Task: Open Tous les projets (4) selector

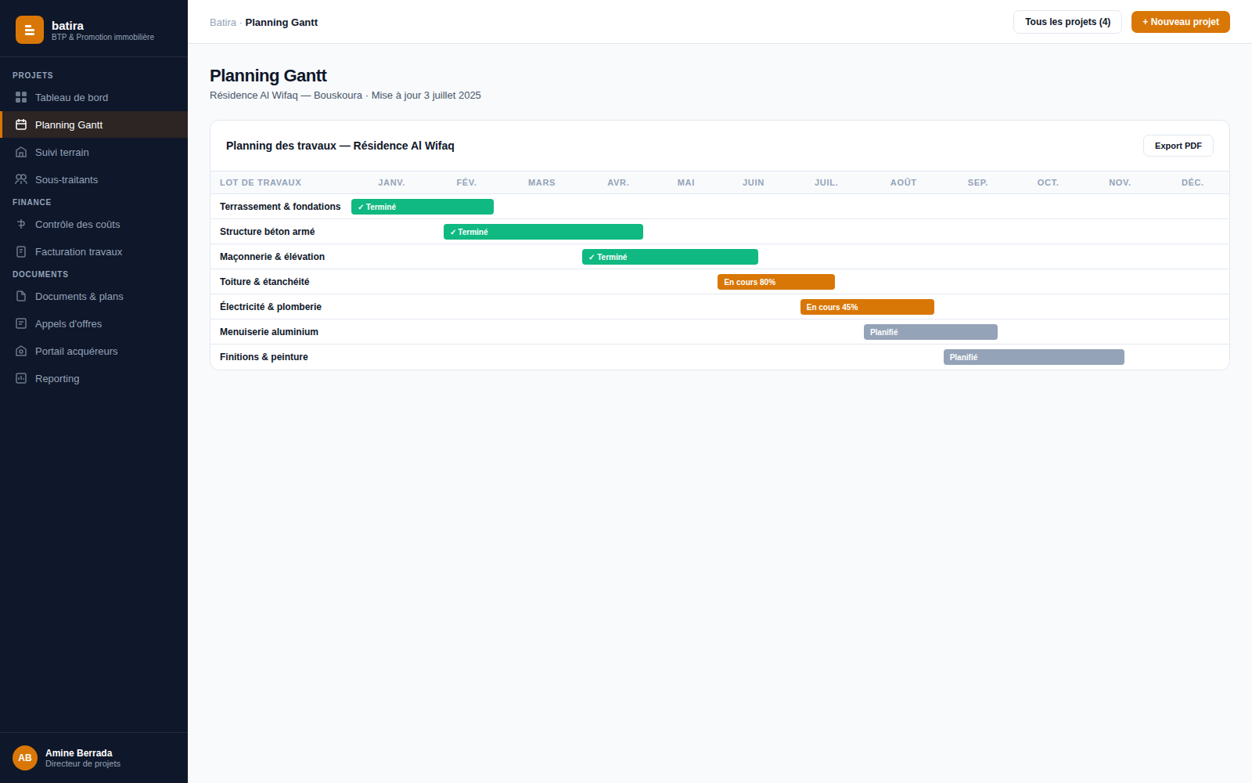Action: (1067, 22)
